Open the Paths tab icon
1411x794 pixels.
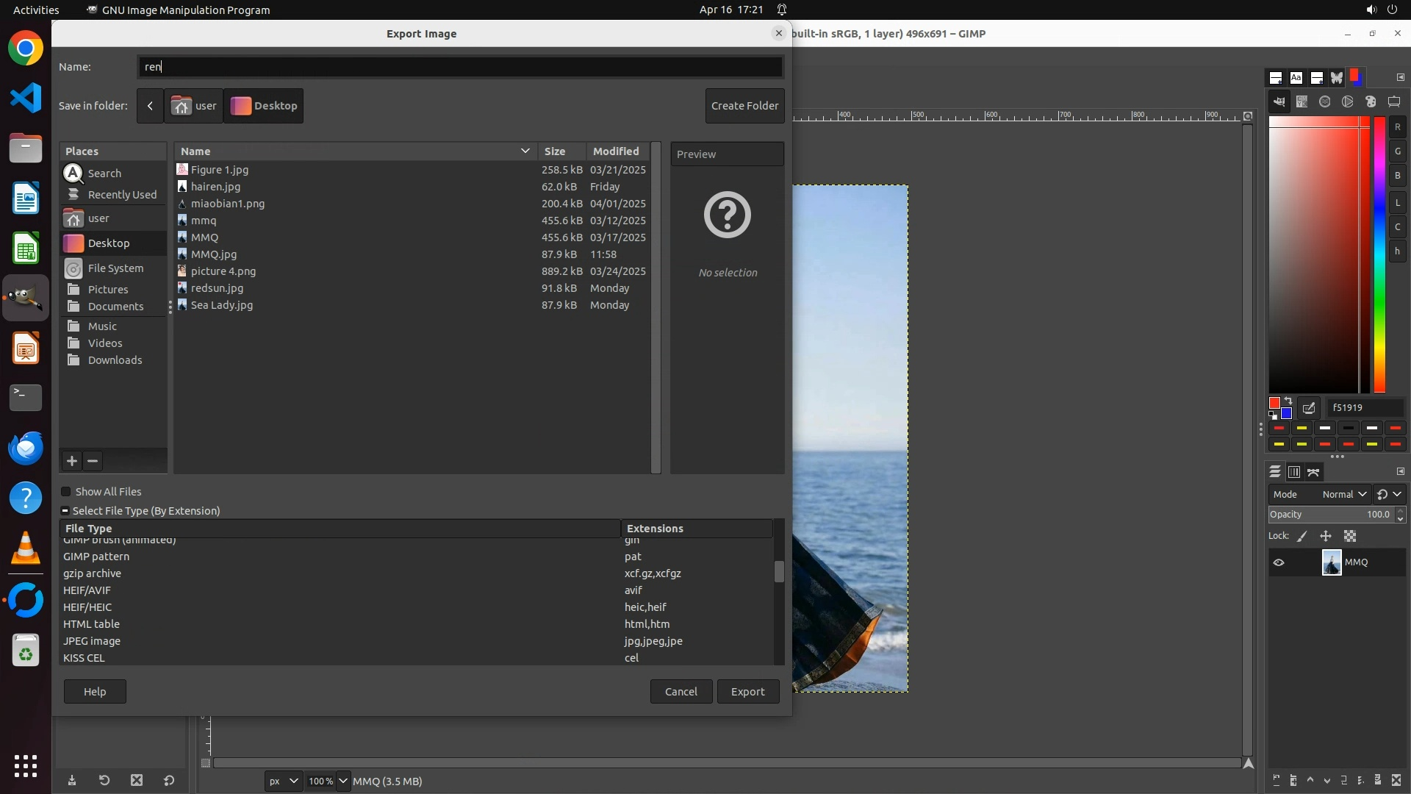1314,472
